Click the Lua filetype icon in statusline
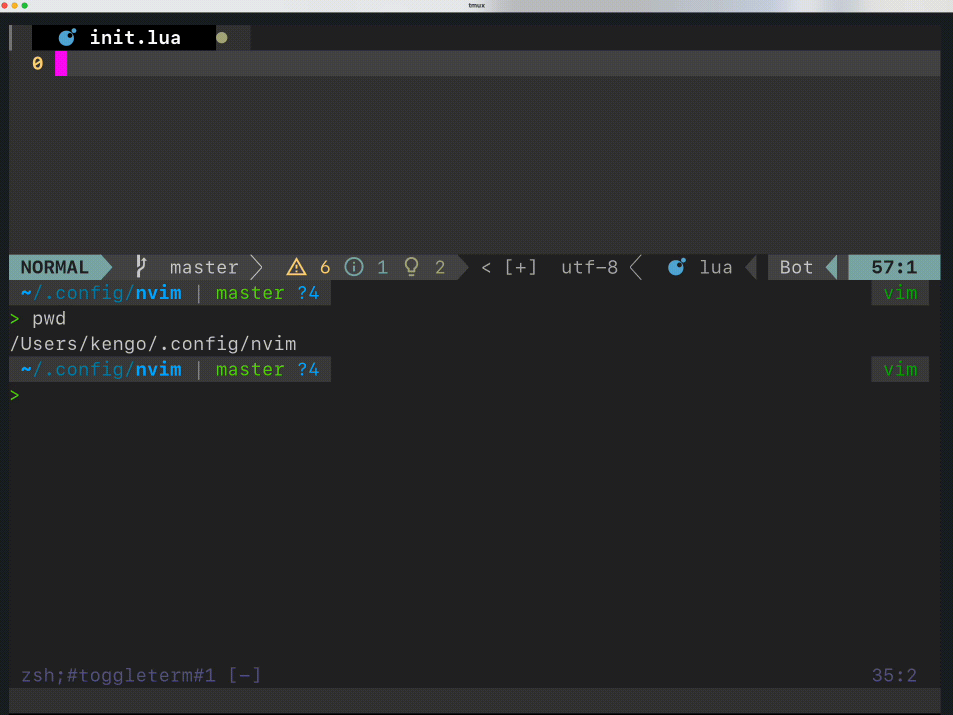 coord(677,267)
